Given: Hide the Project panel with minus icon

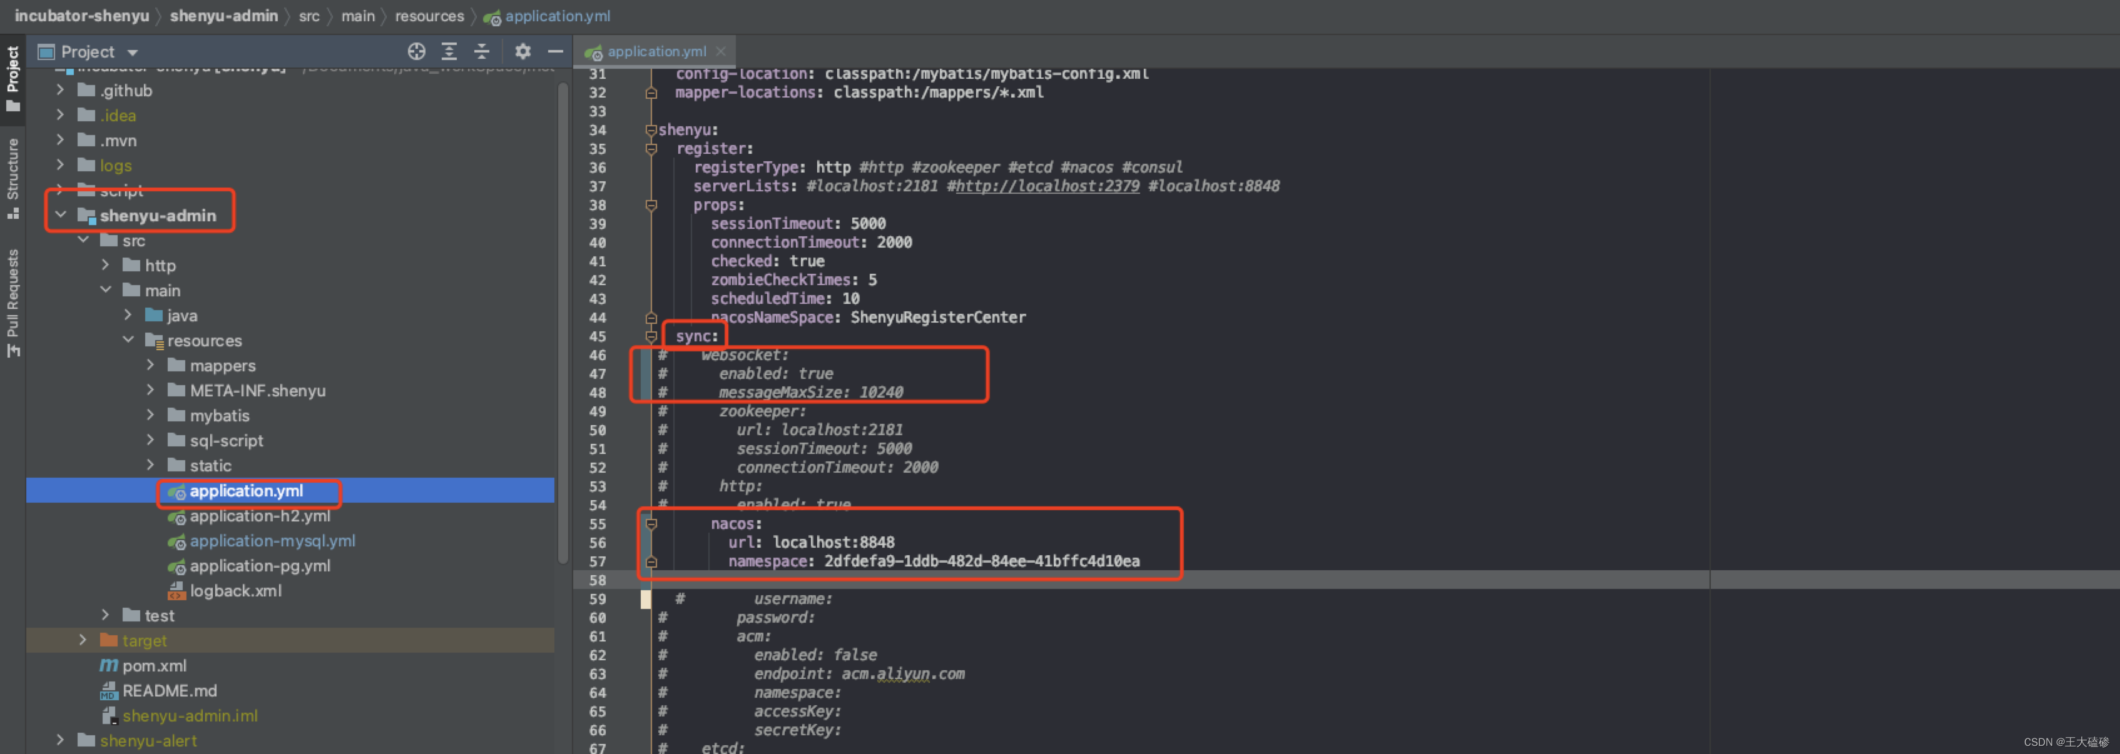Looking at the screenshot, I should (556, 52).
